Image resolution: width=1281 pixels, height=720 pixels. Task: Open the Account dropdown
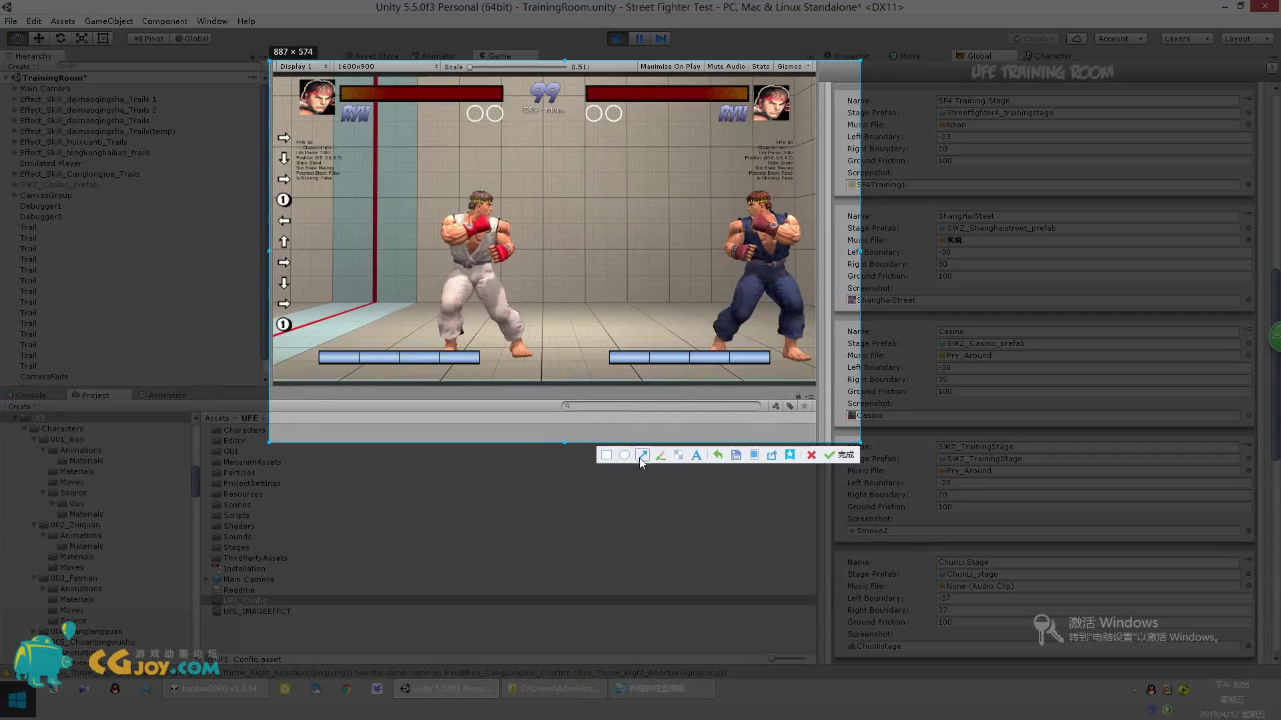tap(1120, 39)
